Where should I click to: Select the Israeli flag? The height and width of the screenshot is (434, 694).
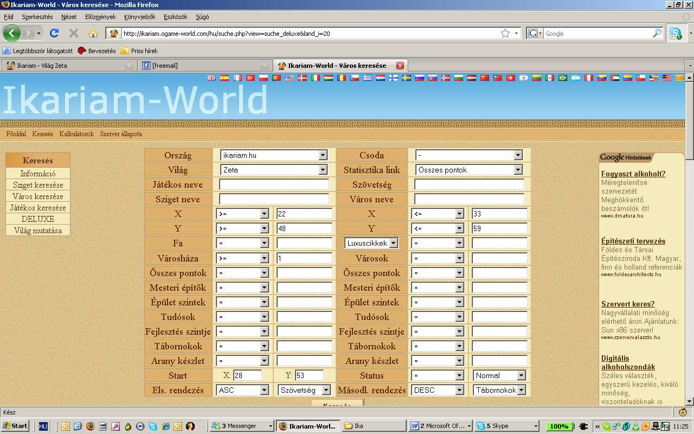[x=524, y=78]
